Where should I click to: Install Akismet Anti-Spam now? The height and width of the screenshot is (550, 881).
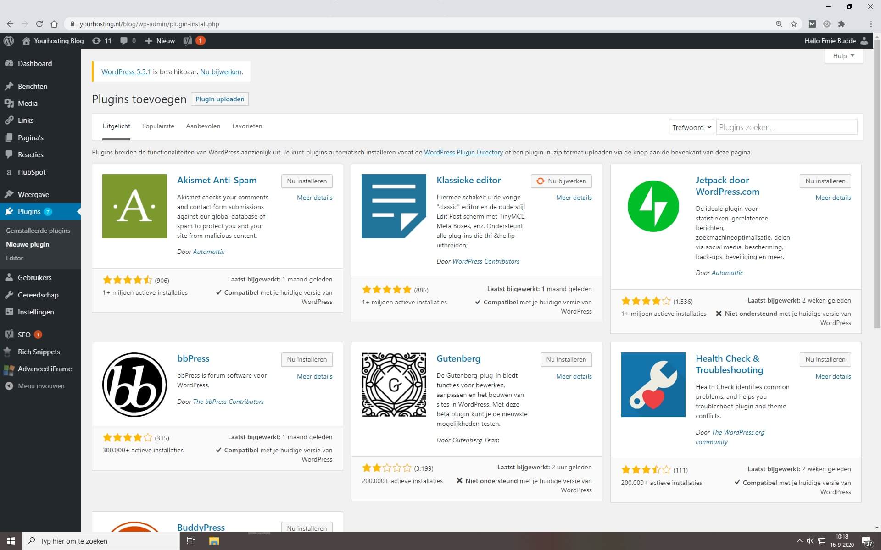pos(307,181)
